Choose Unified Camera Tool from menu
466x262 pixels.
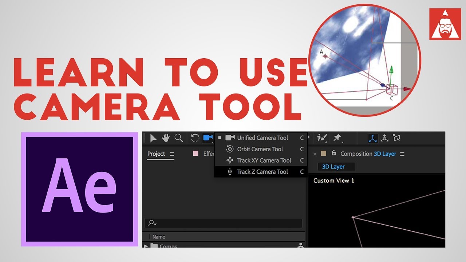261,138
